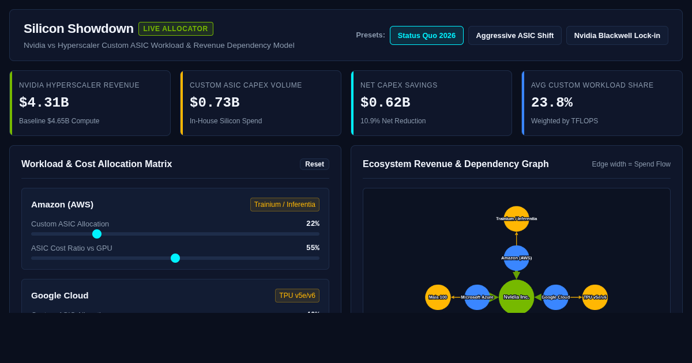This screenshot has width=692, height=363.
Task: Click the $0.73B capex value
Action: pos(215,103)
